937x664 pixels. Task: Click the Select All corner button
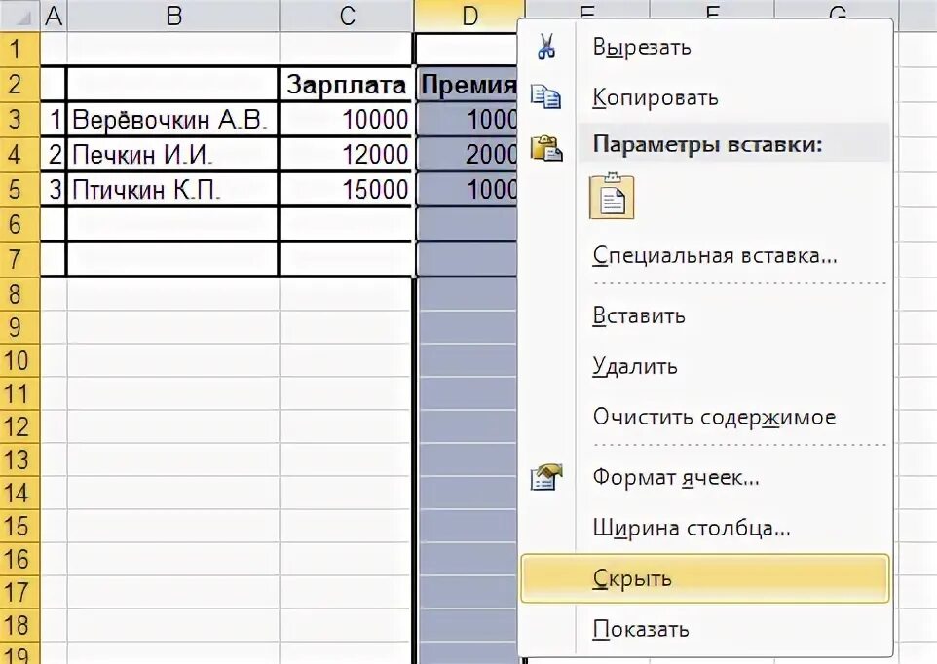pos(19,17)
